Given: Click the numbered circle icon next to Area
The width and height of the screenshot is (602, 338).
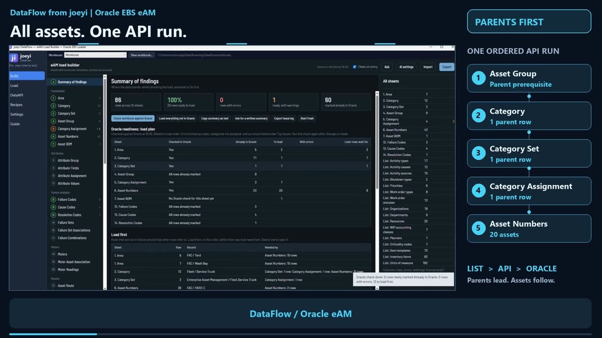Looking at the screenshot, I should (x=54, y=98).
